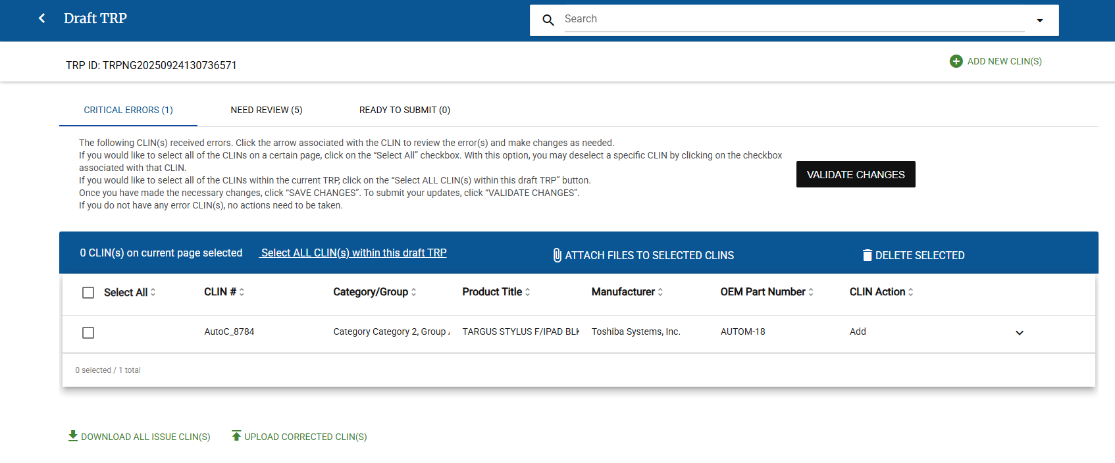Screen dimensions: 1115x463
Task: Open the Need Review (5) tab
Action: pos(267,110)
